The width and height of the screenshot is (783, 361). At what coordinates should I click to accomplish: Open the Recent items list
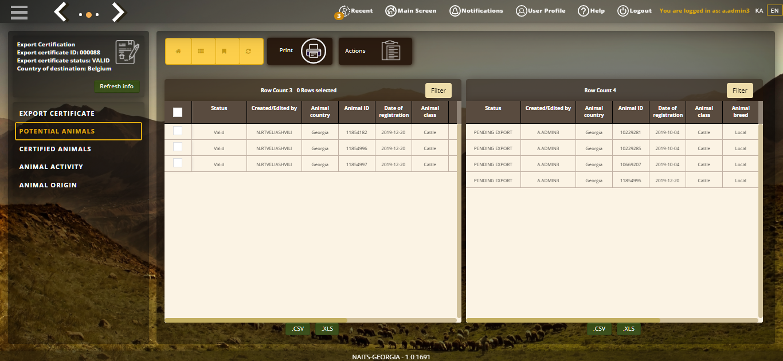click(x=355, y=10)
